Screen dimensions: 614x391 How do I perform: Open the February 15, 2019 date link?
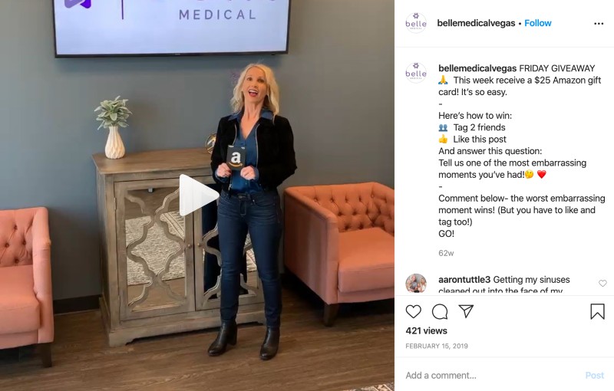pyautogui.click(x=437, y=346)
